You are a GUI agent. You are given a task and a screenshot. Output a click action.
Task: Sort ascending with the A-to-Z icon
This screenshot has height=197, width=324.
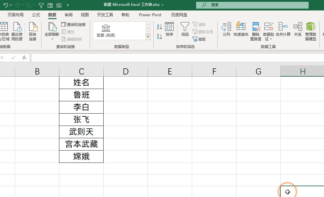click(x=160, y=27)
